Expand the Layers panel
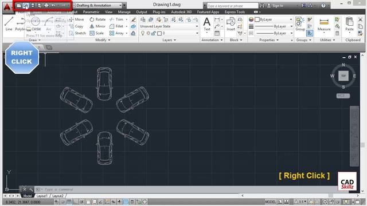The width and height of the screenshot is (367, 206). pyautogui.click(x=169, y=40)
